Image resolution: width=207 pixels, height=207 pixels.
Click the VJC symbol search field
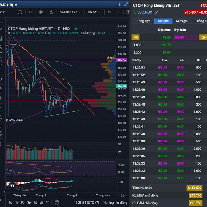[x=3, y=12]
